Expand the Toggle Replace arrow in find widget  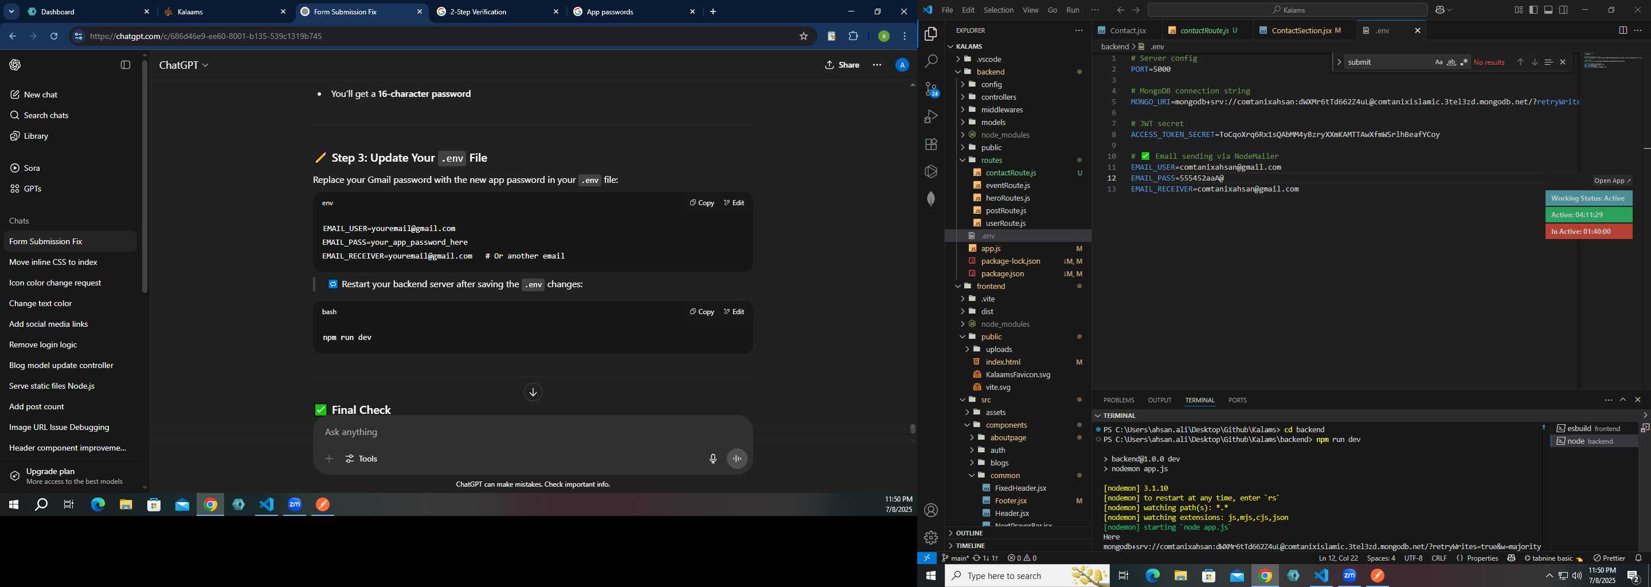point(1339,62)
